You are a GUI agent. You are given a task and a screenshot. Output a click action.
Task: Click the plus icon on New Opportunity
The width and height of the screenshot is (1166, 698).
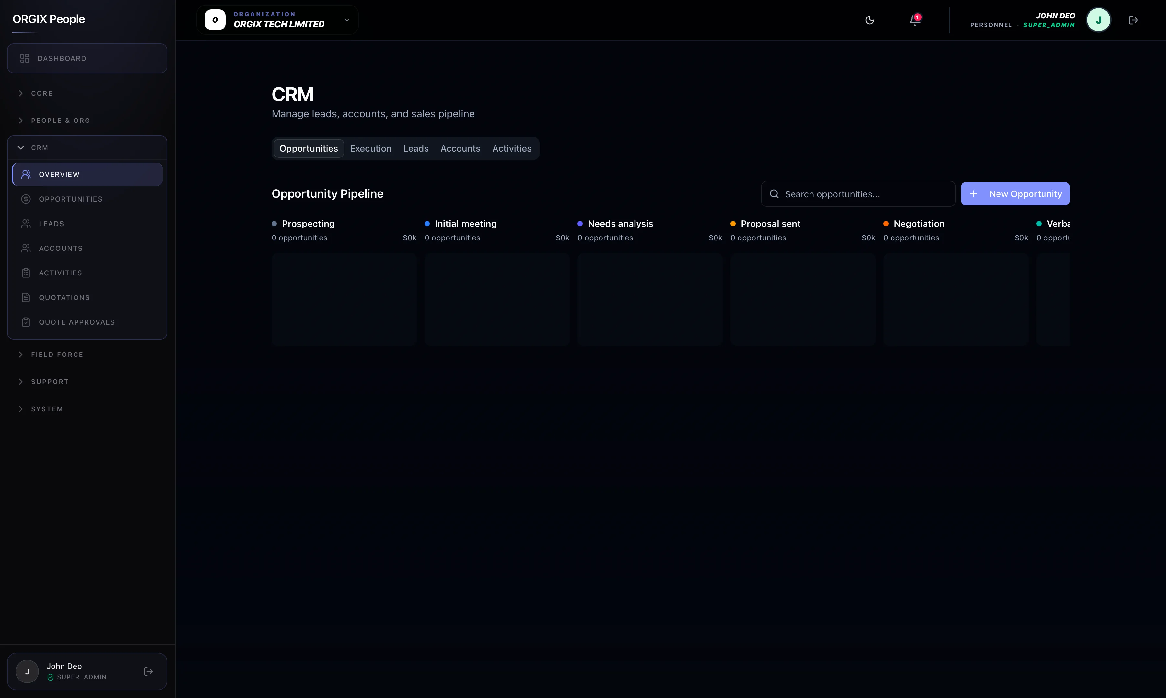tap(974, 194)
